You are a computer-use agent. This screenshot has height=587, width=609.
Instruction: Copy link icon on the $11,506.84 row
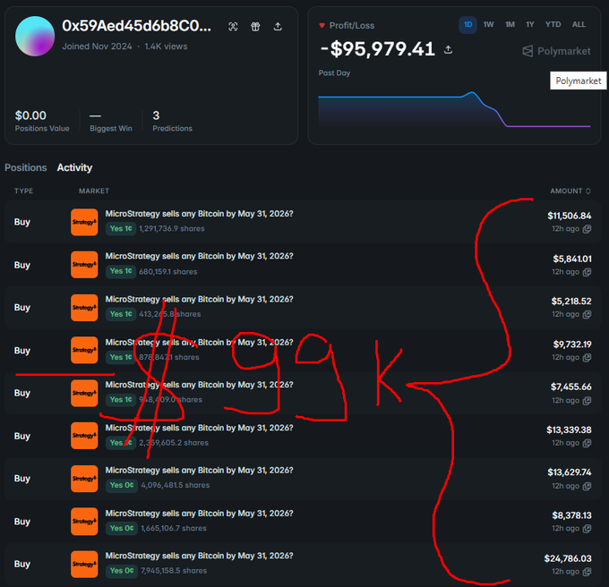tap(588, 228)
